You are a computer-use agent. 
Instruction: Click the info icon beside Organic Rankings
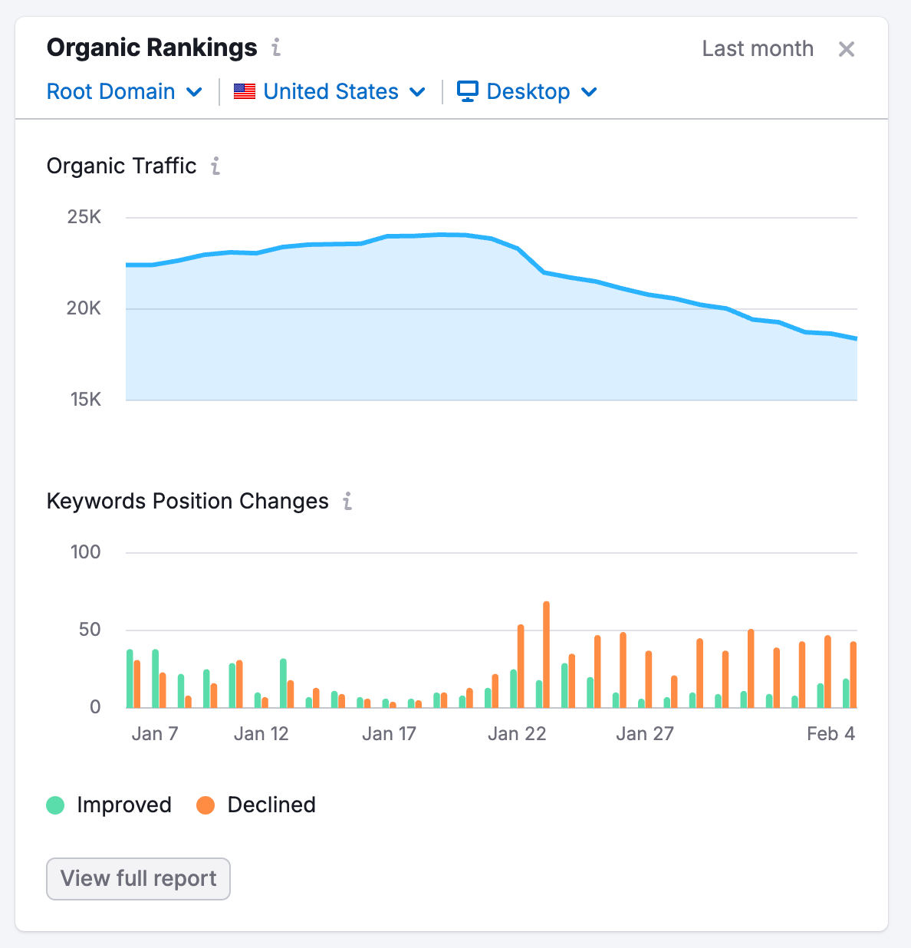coord(276,48)
